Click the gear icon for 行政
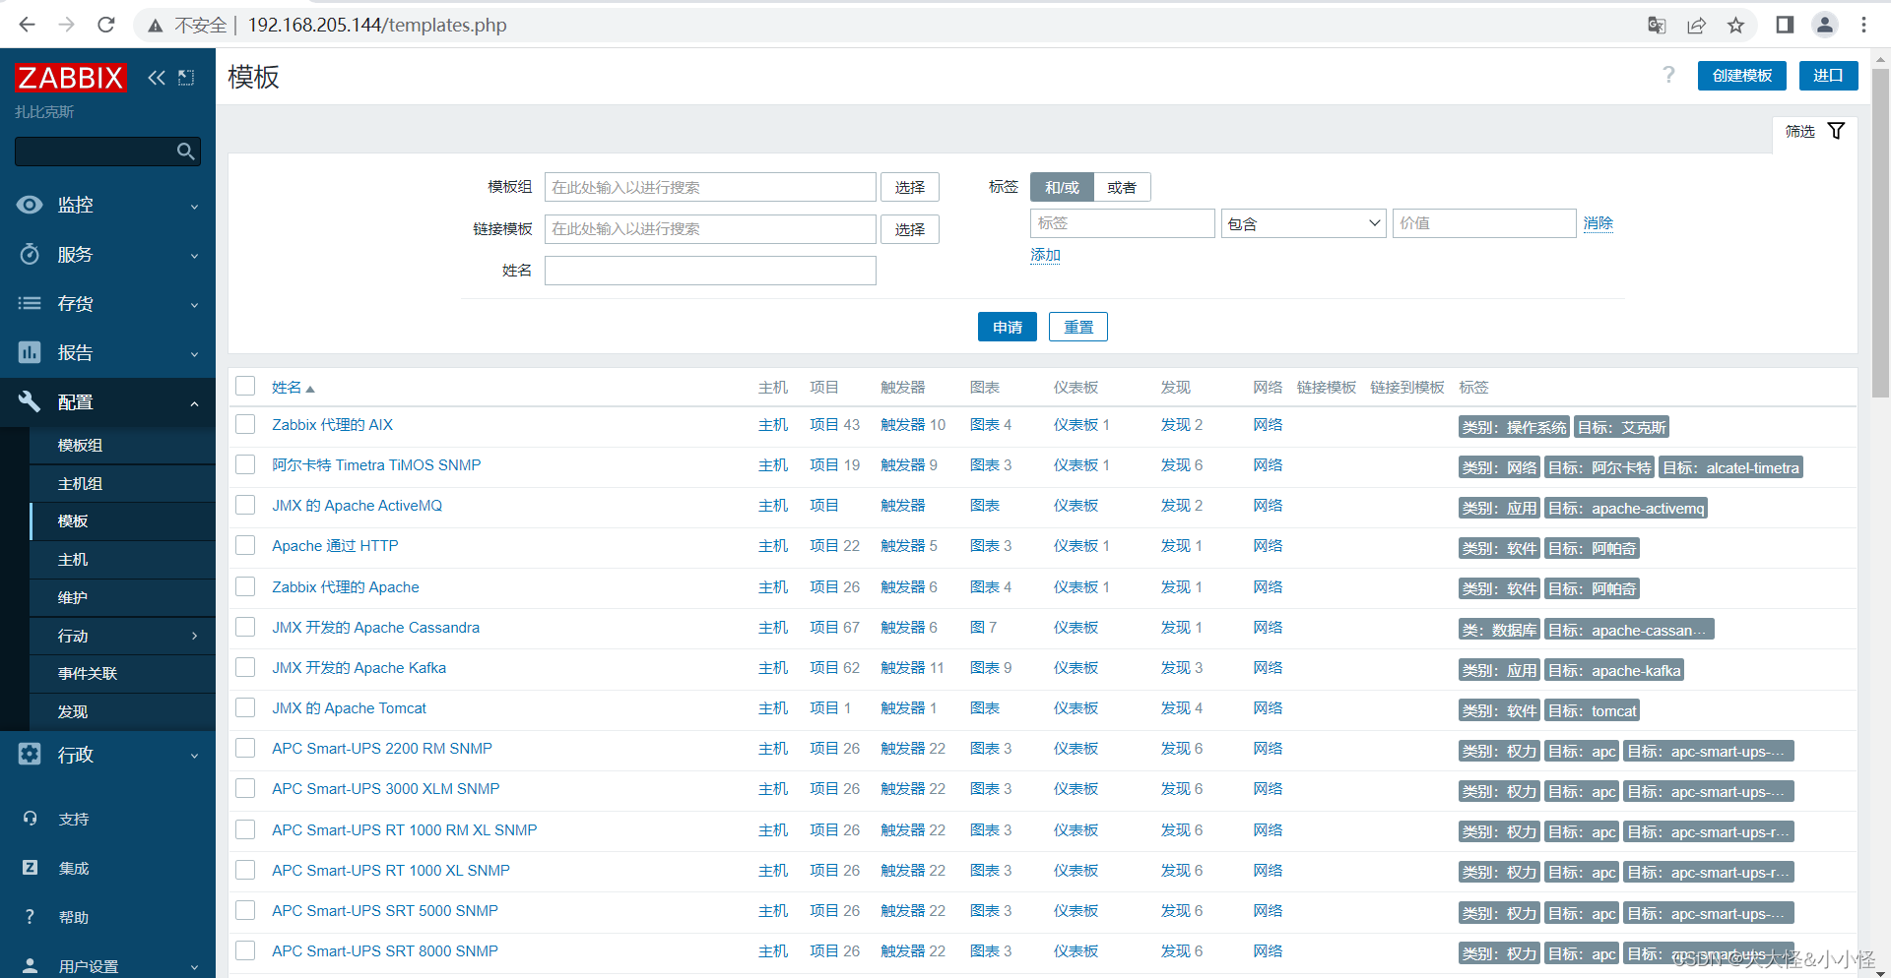The image size is (1891, 978). click(x=30, y=754)
